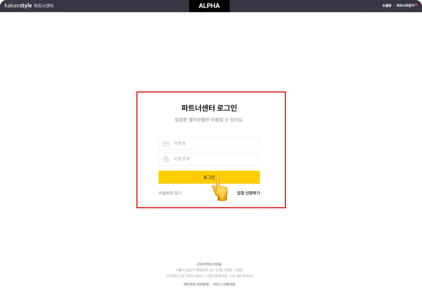Viewport: 422px width, 300px height.
Task: Open the 도움말 help menu item
Action: pos(387,6)
